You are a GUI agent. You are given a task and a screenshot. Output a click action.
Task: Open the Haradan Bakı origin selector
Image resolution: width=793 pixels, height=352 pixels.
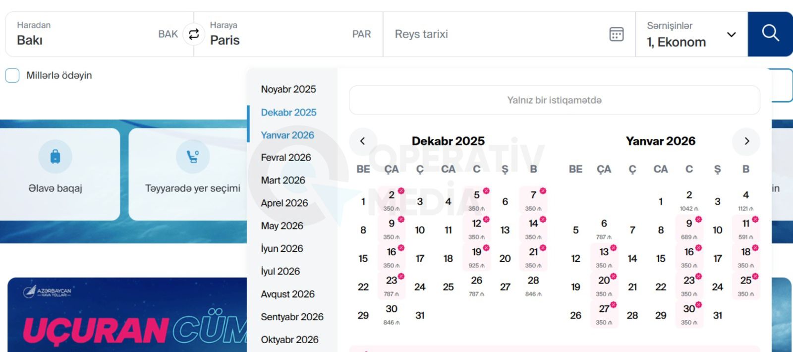tap(94, 34)
